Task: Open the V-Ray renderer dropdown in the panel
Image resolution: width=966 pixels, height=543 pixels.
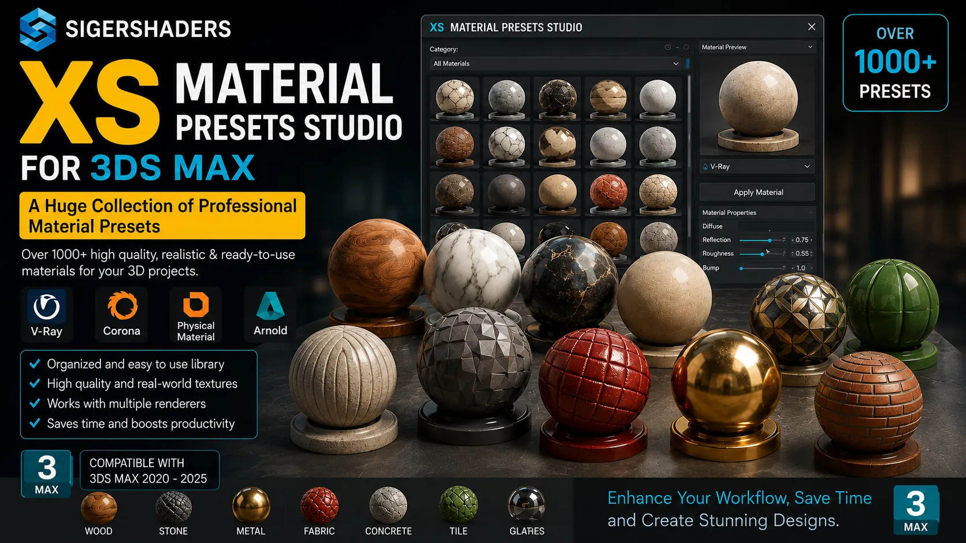Action: (757, 167)
